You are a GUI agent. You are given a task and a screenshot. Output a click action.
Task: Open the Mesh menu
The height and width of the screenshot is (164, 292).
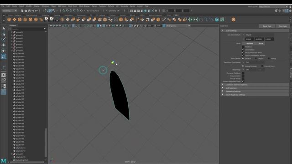53,6
